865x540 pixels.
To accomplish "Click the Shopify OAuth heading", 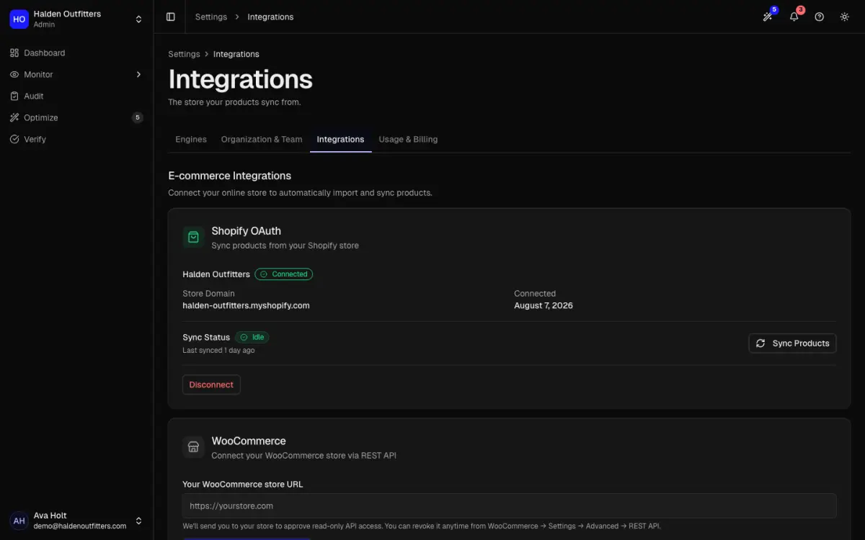I will click(246, 231).
